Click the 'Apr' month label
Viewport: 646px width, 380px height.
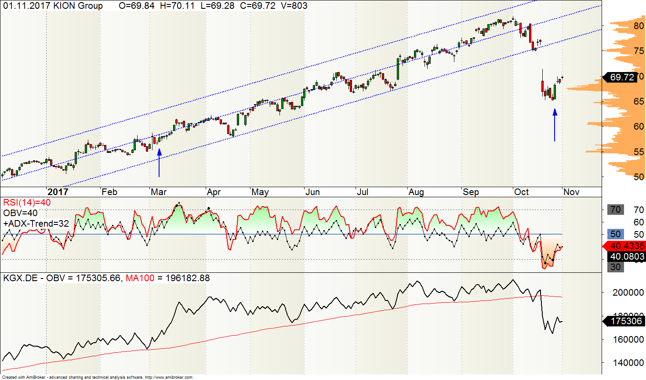click(x=214, y=192)
